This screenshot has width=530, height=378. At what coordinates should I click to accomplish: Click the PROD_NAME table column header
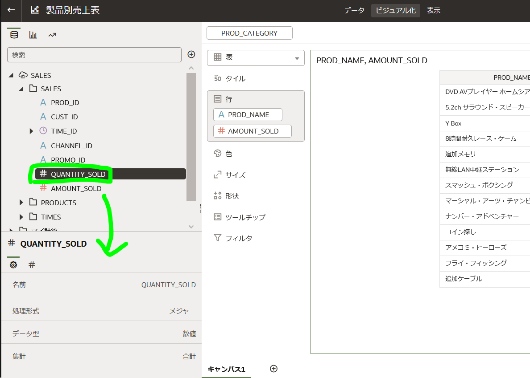484,77
